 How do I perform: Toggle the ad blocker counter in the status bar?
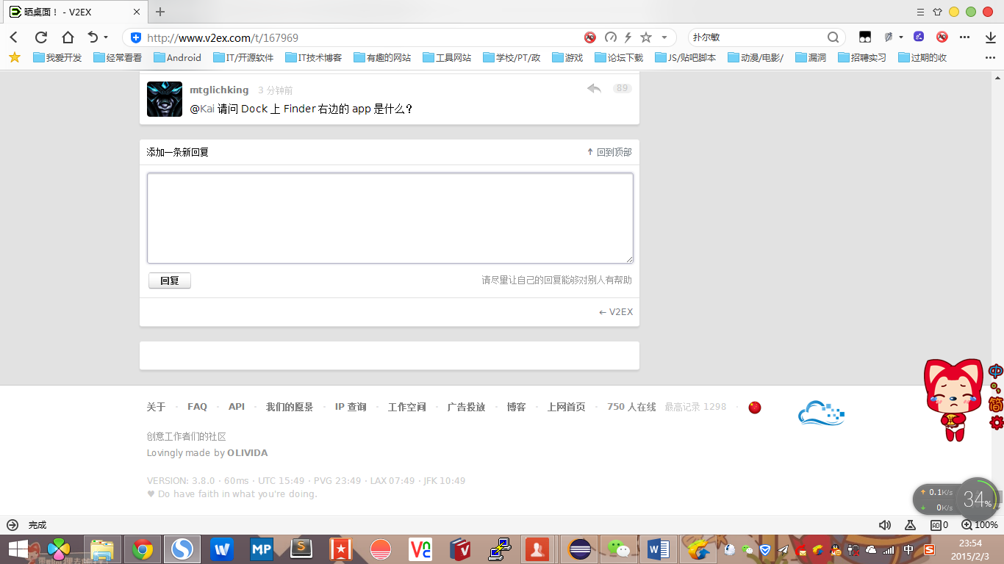[939, 525]
